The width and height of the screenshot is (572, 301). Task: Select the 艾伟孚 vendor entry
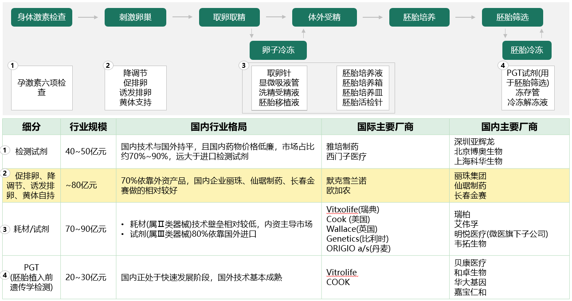coord(466,224)
